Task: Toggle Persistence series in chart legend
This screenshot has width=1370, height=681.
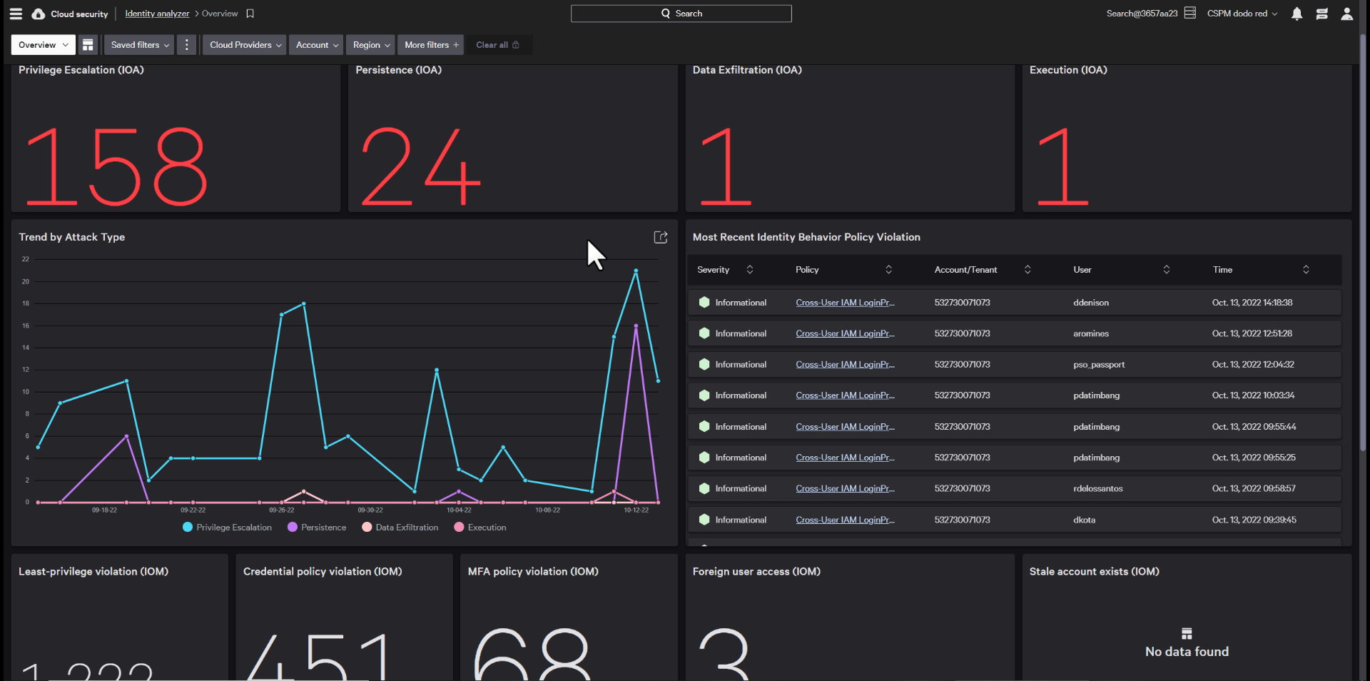Action: click(x=316, y=528)
